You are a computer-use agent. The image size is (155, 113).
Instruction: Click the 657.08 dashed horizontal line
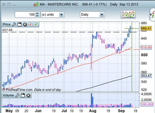(x=69, y=32)
